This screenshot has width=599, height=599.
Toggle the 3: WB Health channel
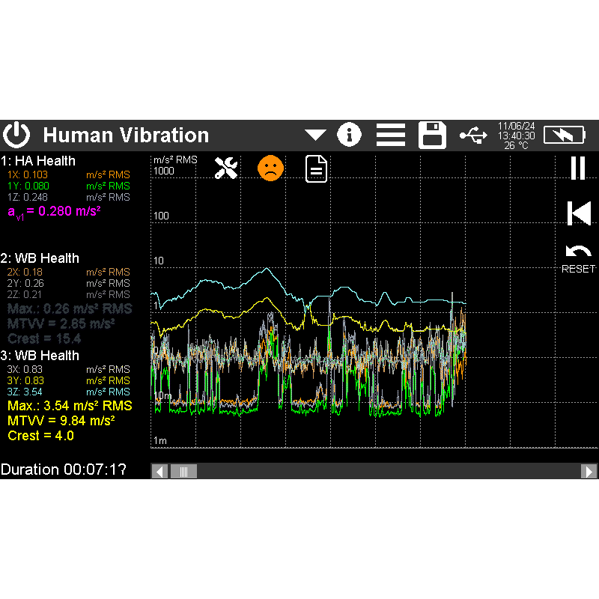[x=40, y=356]
